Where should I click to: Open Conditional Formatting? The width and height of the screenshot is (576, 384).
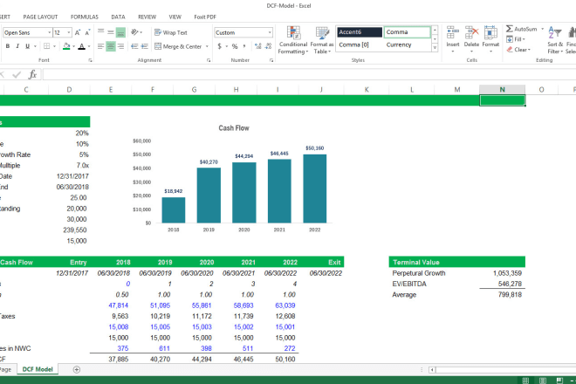[293, 40]
